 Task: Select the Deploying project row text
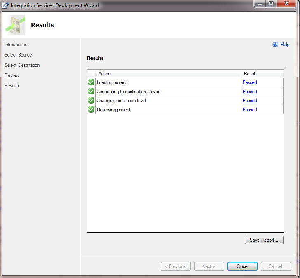113,110
